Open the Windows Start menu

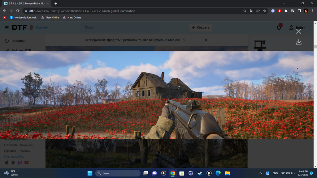[x=90, y=173]
